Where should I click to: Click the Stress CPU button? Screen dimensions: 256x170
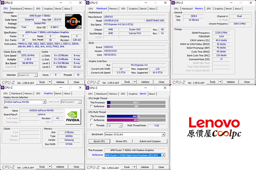(x=121, y=142)
